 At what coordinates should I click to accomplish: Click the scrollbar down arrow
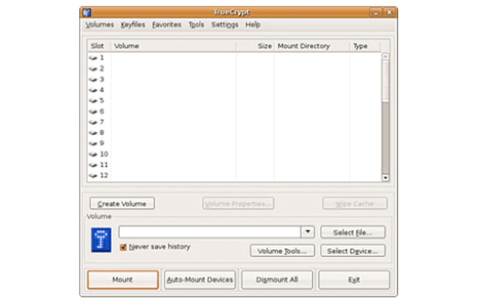click(x=385, y=178)
